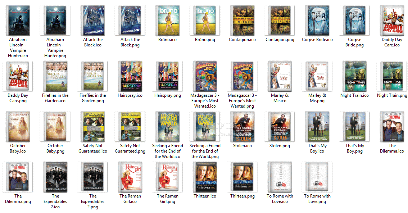The image size is (408, 213).
Task: Click the Attack the Block.png thumbnail
Action: tap(130, 21)
